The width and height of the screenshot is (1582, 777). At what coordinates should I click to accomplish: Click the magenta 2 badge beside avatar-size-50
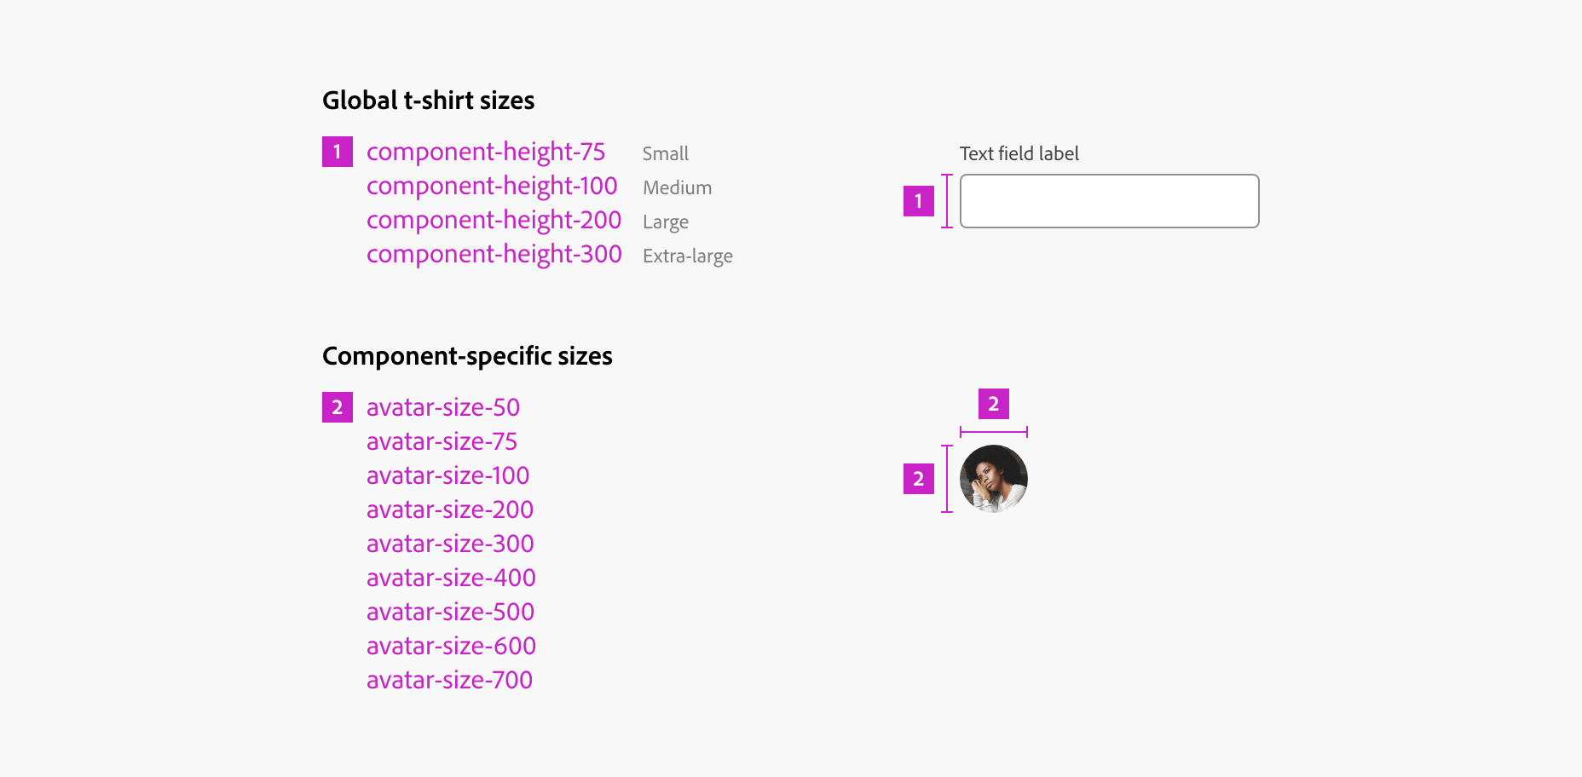point(337,407)
